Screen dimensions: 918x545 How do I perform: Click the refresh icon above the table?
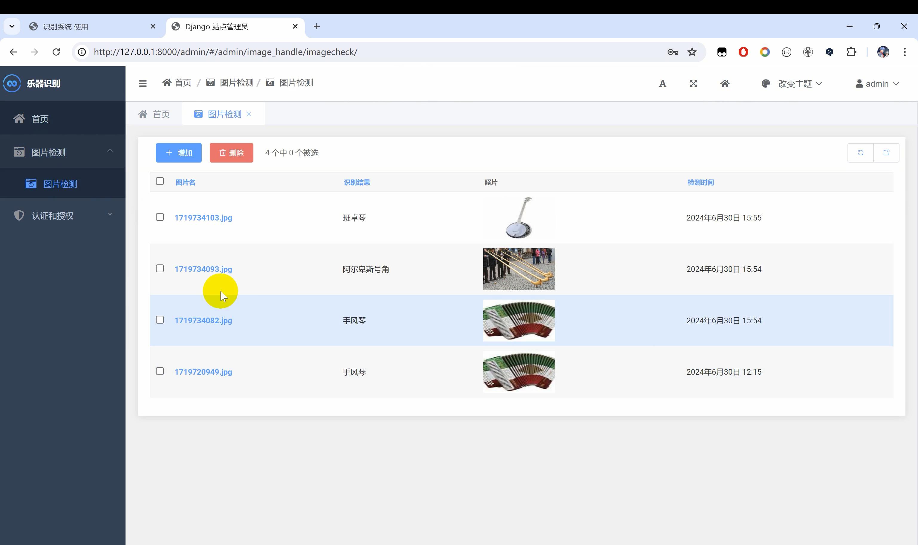[860, 152]
